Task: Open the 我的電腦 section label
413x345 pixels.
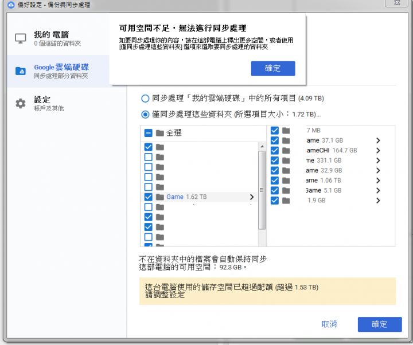Action: click(52, 34)
